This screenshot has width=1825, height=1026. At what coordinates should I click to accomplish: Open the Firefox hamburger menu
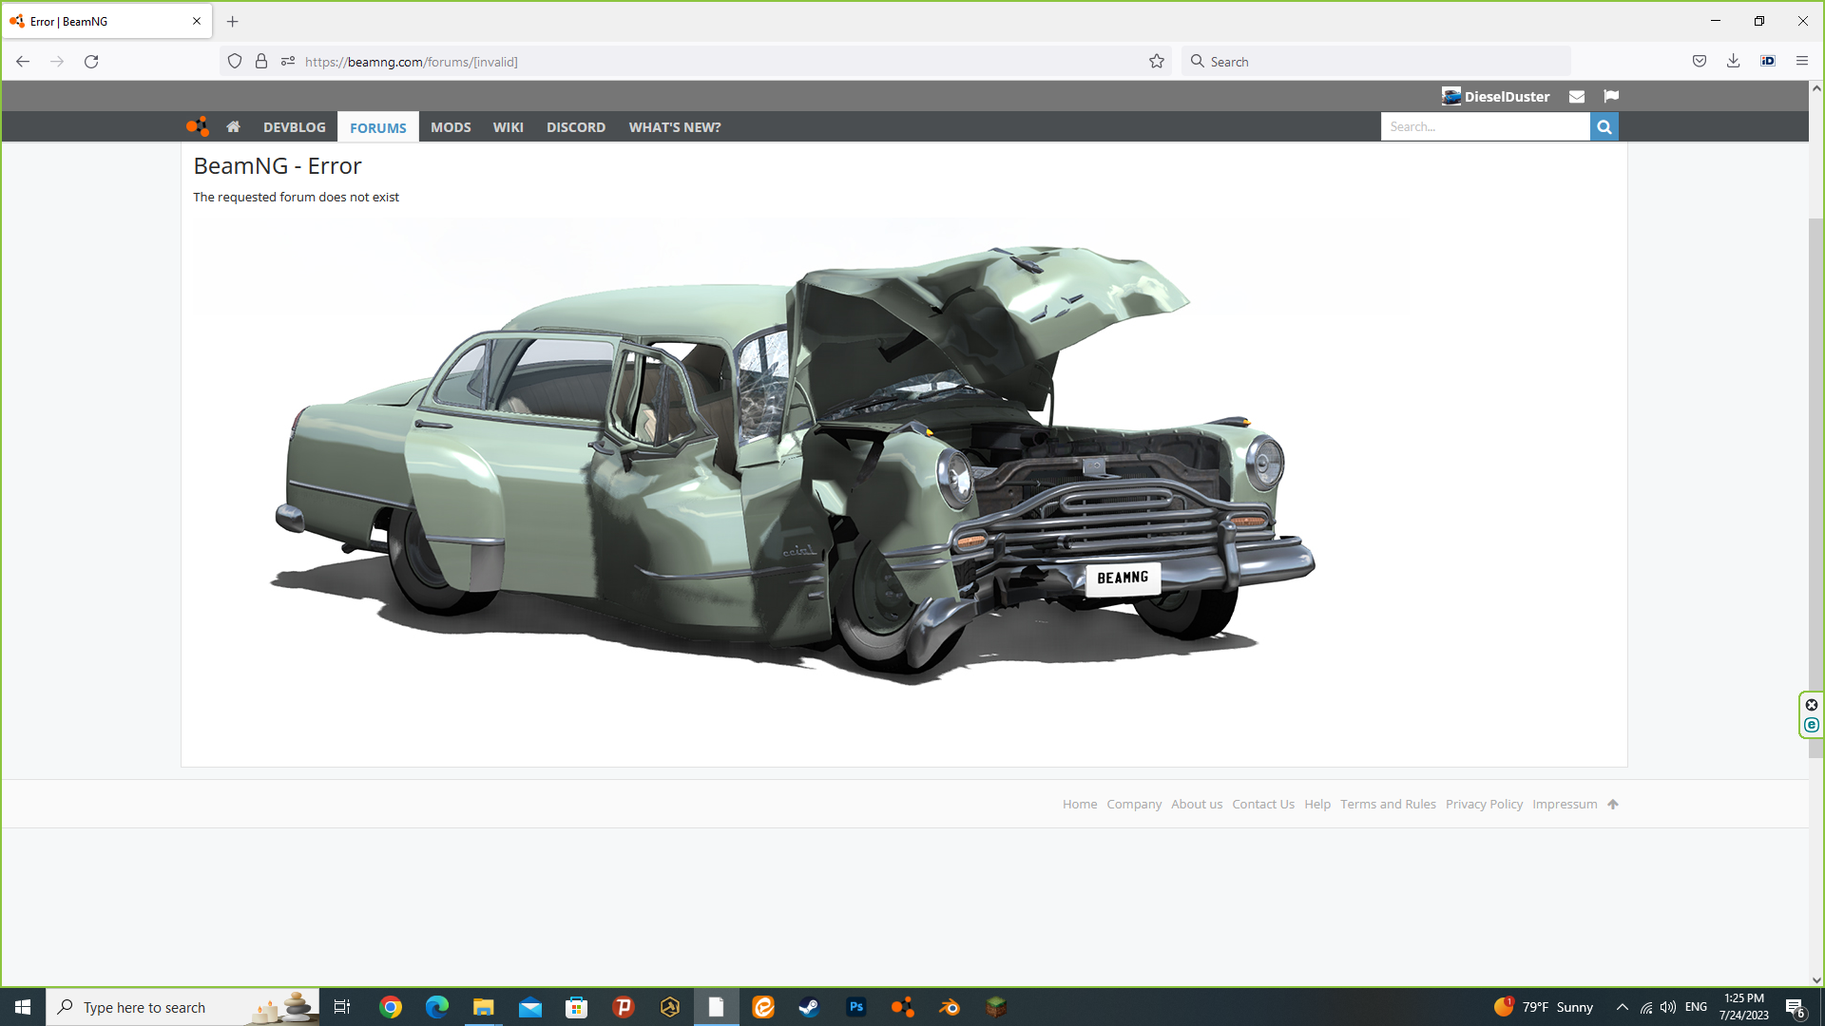pyautogui.click(x=1802, y=62)
